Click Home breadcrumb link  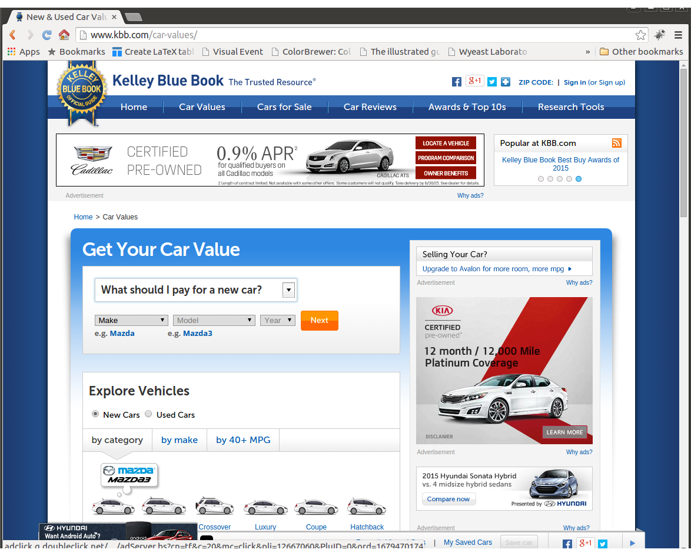83,217
